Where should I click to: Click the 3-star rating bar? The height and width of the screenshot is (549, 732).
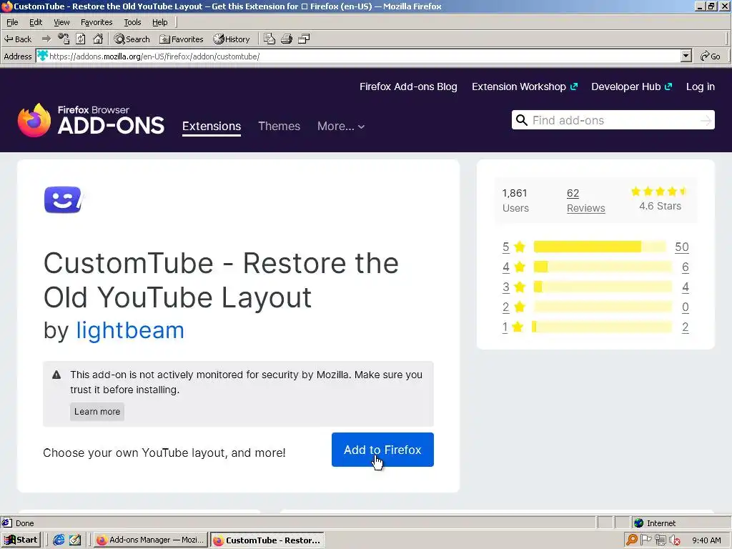(602, 287)
